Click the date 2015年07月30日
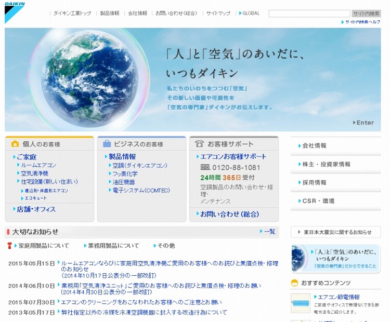The height and width of the screenshot is (322, 390). click(x=31, y=303)
